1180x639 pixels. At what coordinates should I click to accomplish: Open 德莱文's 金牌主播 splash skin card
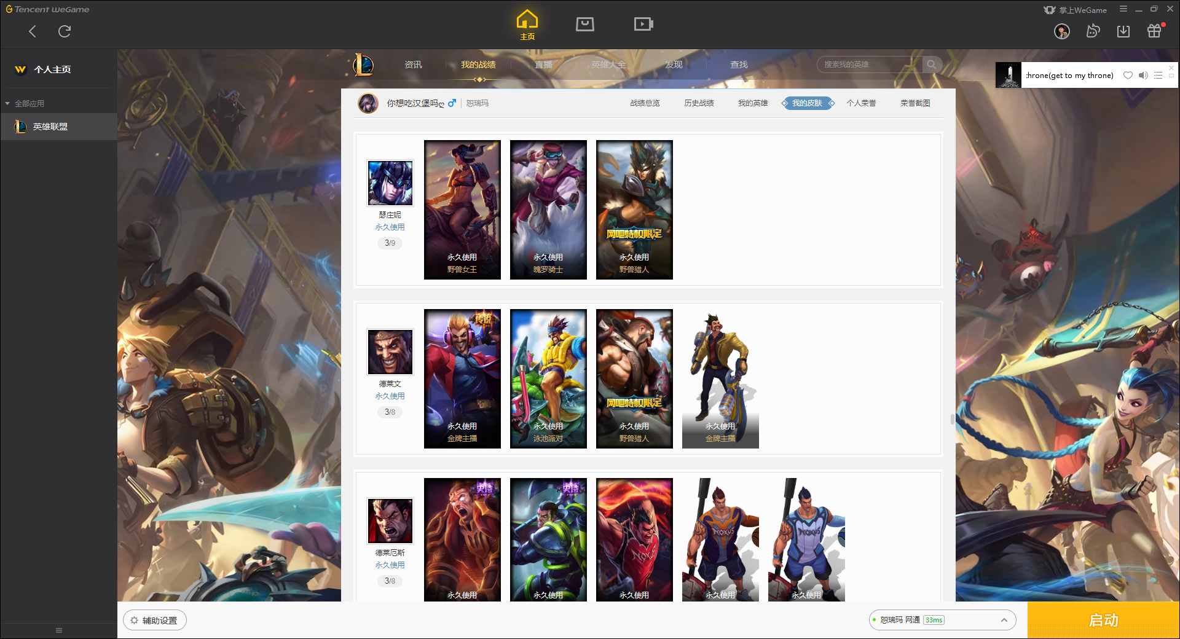[x=462, y=378]
